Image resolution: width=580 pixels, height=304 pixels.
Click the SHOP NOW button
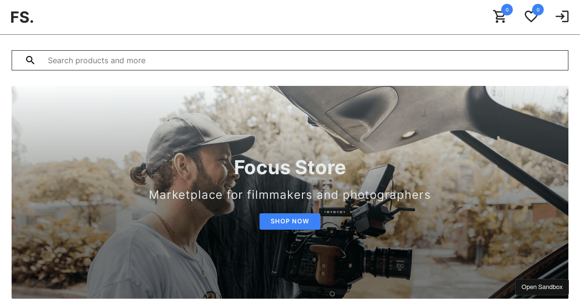(x=290, y=221)
